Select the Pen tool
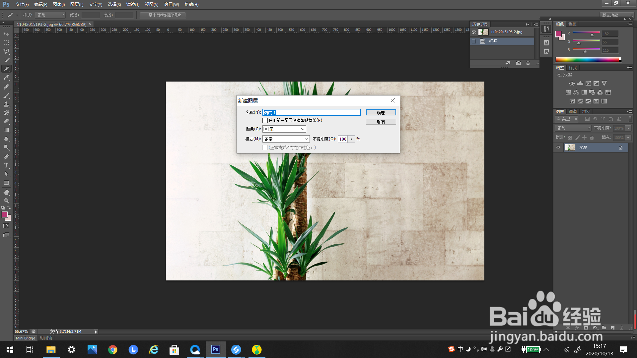Screen dimensions: 637x358 [x=6, y=157]
